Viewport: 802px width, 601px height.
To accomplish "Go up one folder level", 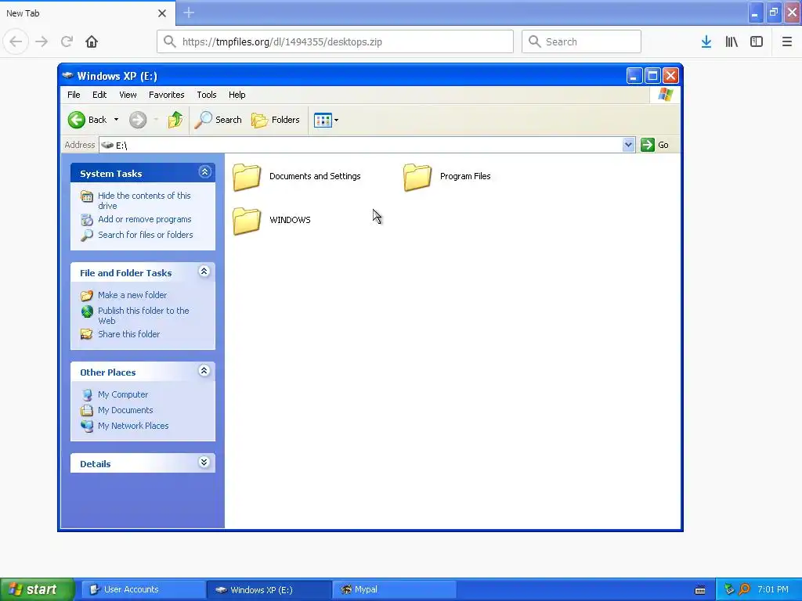I will click(x=175, y=120).
